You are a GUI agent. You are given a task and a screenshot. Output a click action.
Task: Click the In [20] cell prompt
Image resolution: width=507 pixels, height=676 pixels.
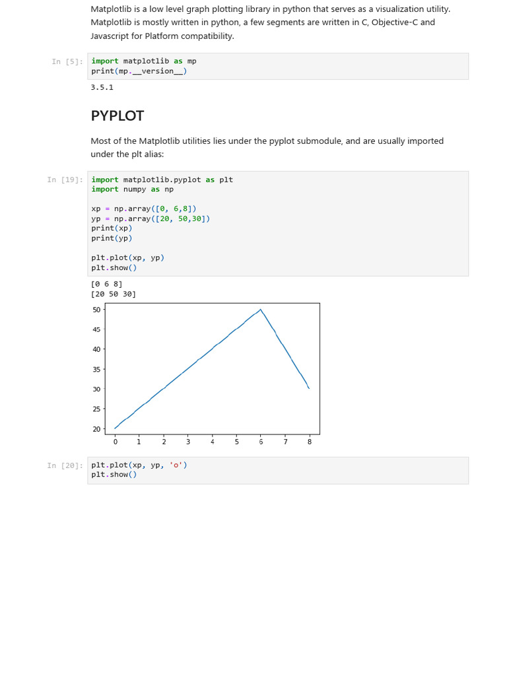(x=65, y=465)
